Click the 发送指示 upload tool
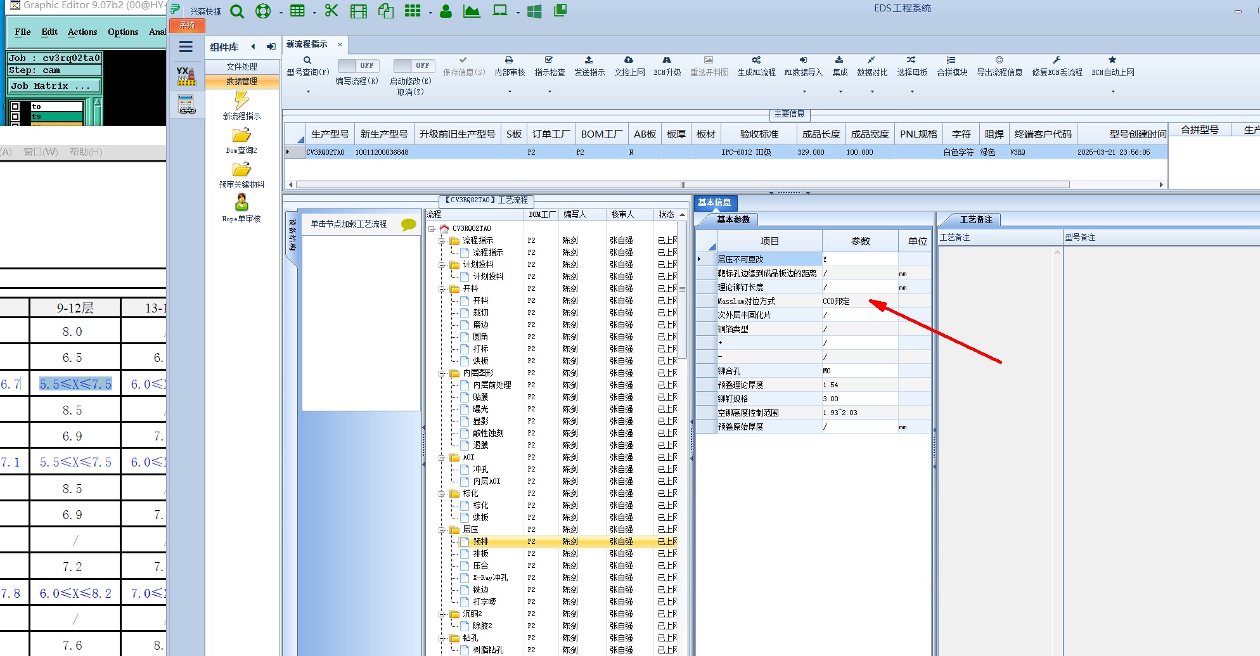 (589, 66)
